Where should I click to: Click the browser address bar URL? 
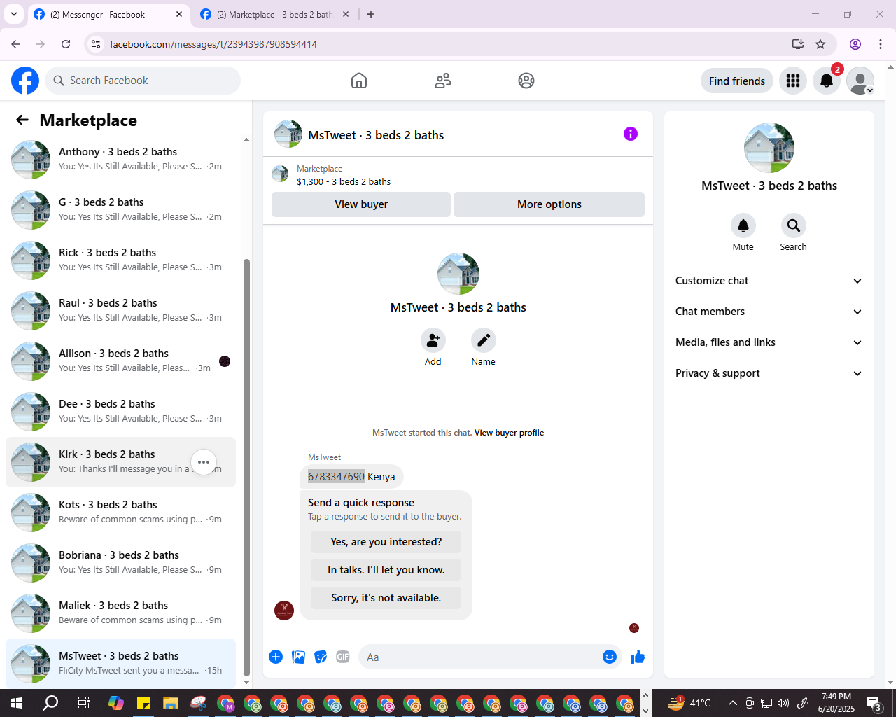(x=213, y=44)
